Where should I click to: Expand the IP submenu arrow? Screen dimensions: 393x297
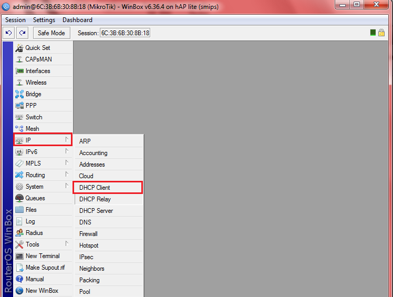(67, 140)
